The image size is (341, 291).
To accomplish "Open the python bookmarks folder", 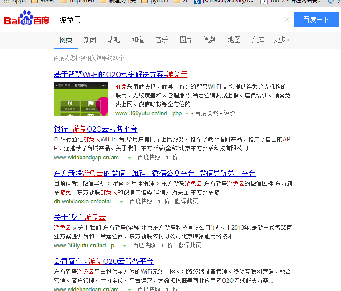I will tap(155, 1).
